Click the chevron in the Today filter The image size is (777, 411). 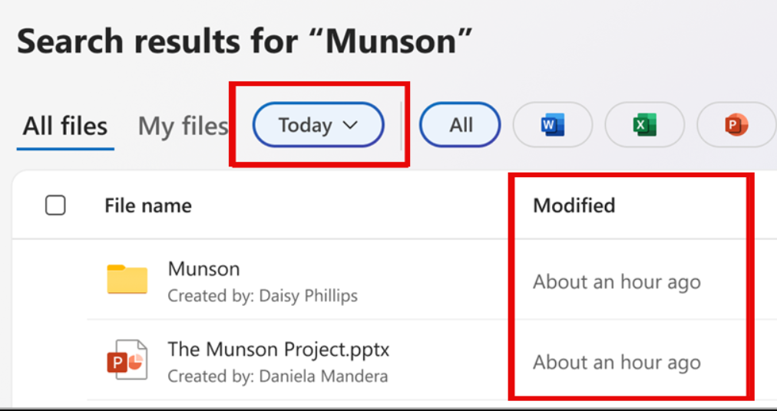[350, 125]
